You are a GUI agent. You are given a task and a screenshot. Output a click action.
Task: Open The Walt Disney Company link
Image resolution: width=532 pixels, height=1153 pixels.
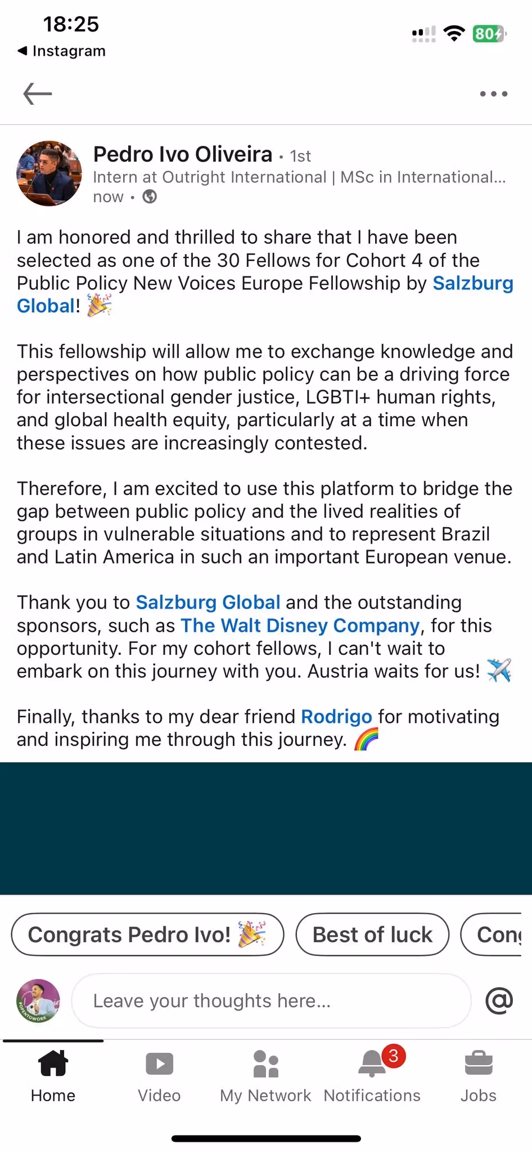[x=300, y=625]
